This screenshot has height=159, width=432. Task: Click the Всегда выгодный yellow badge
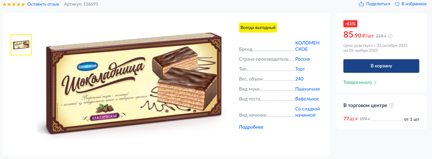click(x=258, y=28)
